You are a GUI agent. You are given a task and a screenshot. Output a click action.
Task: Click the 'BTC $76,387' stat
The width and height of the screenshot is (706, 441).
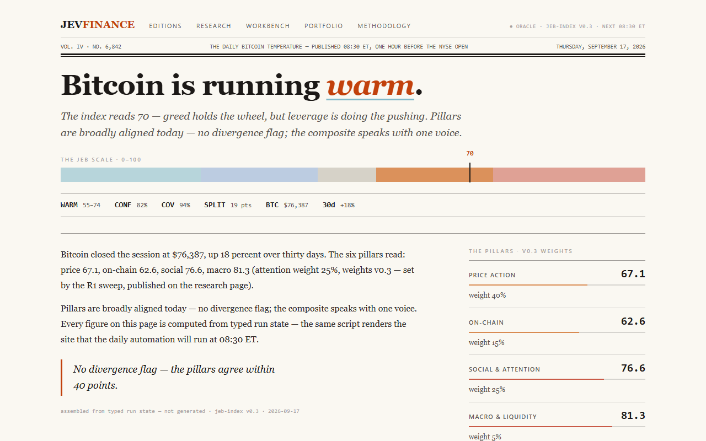[x=287, y=205]
